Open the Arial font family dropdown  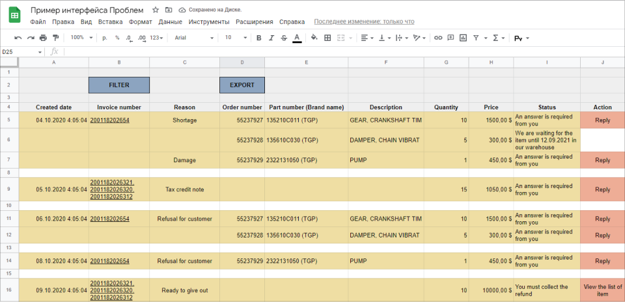pos(193,38)
